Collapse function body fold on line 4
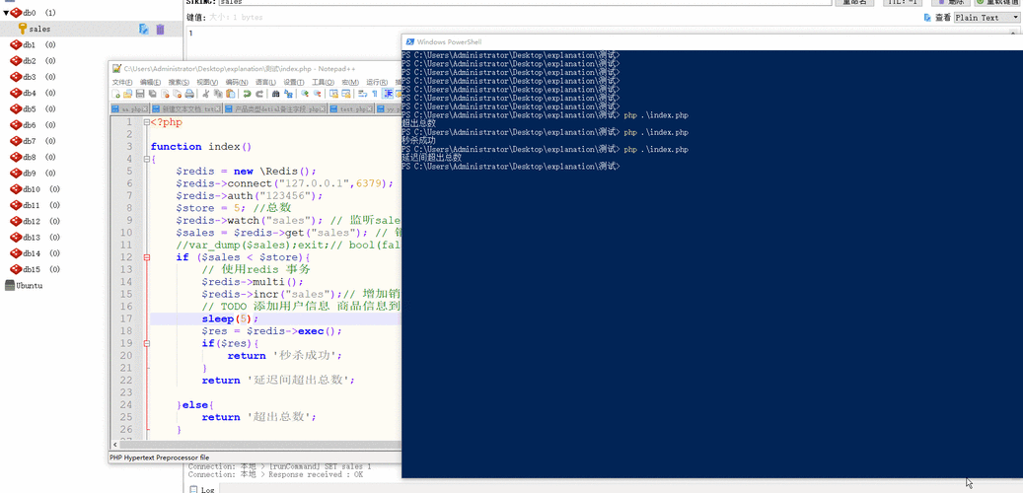The width and height of the screenshot is (1023, 493). coord(147,159)
